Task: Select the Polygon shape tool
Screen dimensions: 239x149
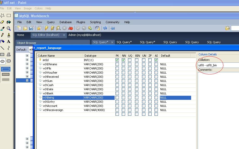Action: pos(9,55)
